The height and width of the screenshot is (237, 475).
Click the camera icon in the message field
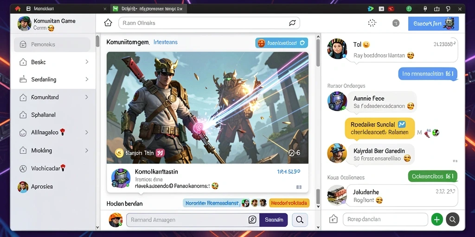coord(252,220)
